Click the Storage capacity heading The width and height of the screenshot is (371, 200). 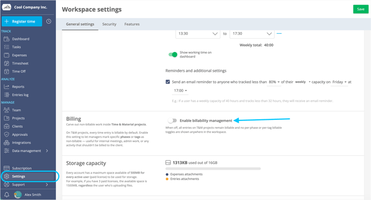86,163
